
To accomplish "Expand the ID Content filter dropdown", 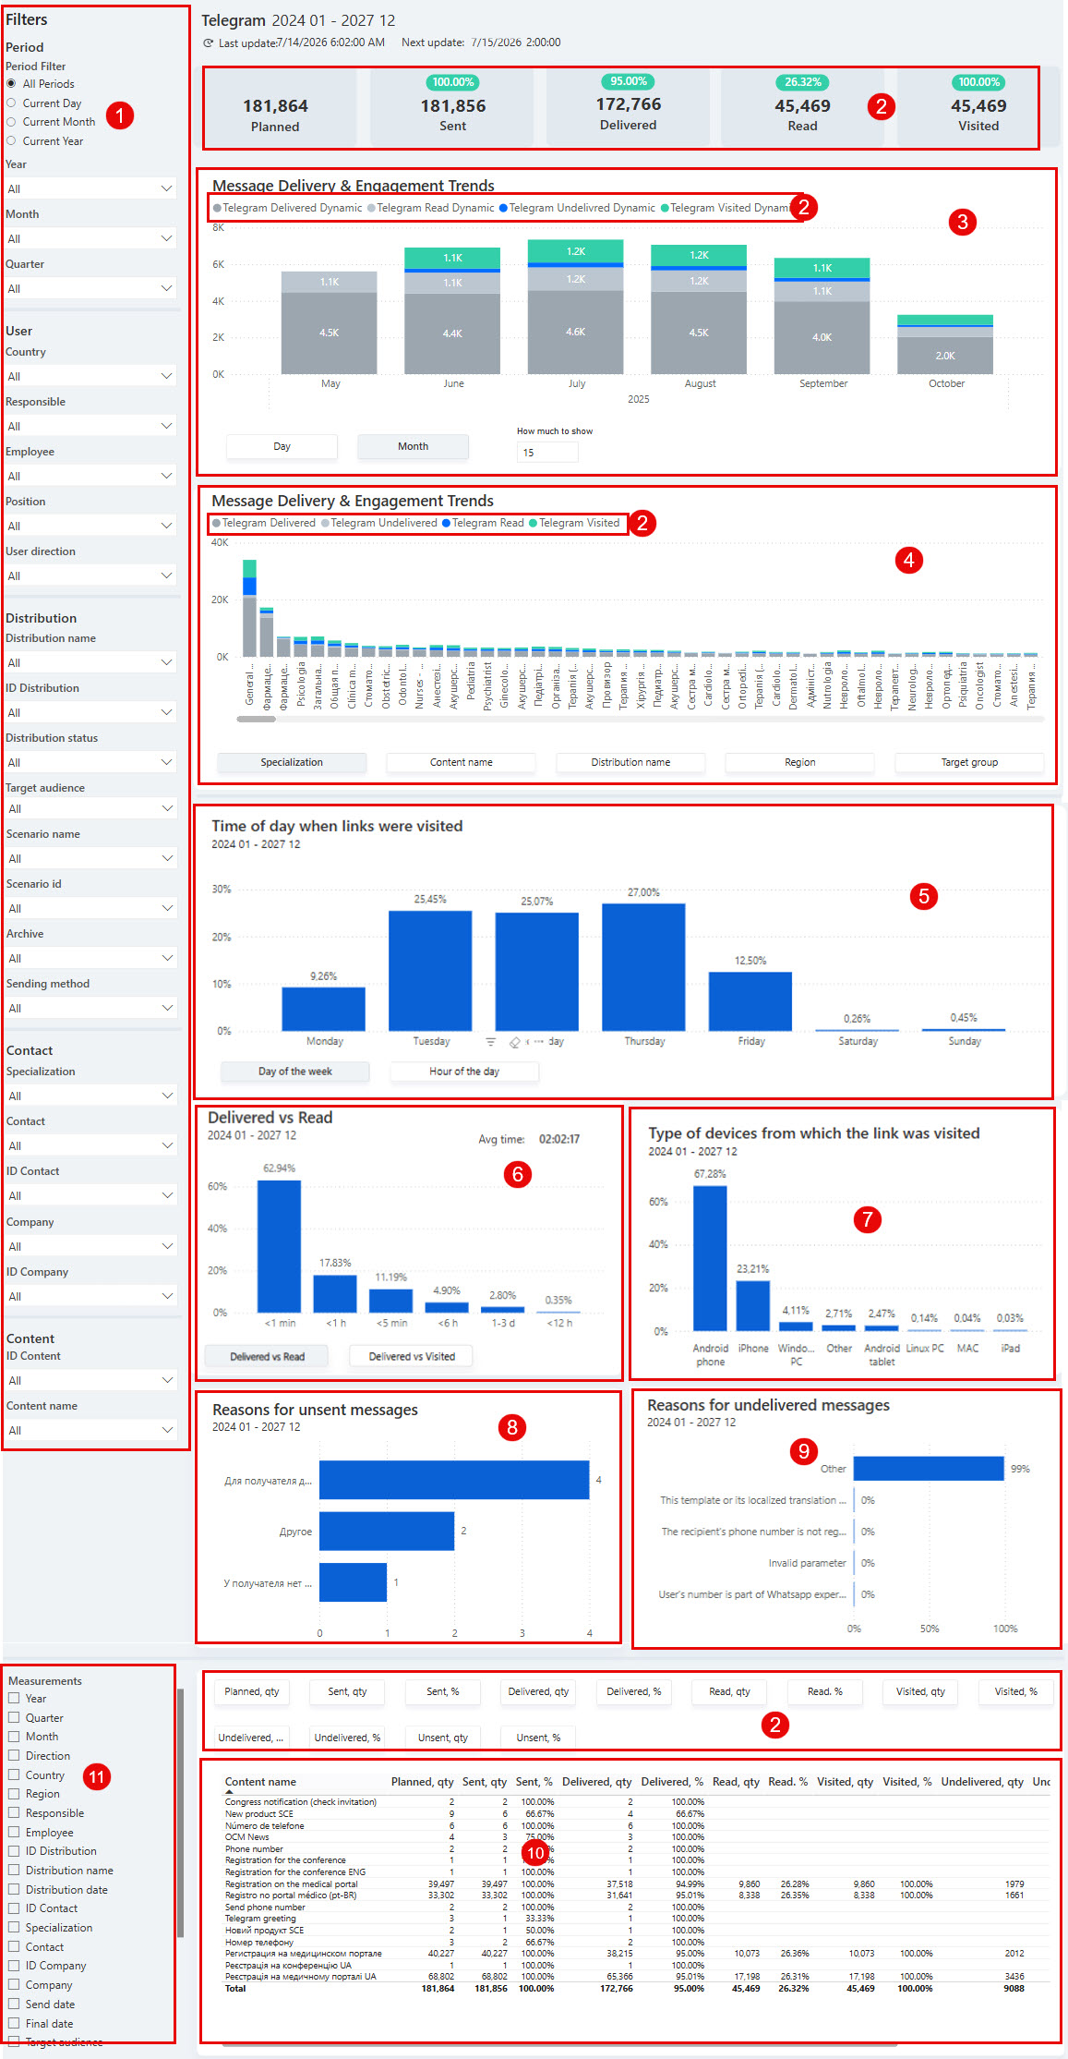I will [x=90, y=1380].
